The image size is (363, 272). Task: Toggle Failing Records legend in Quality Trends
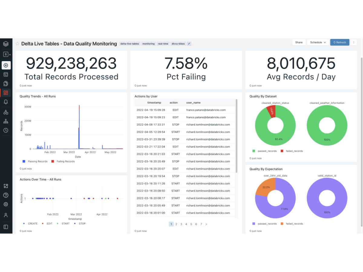[63, 161]
